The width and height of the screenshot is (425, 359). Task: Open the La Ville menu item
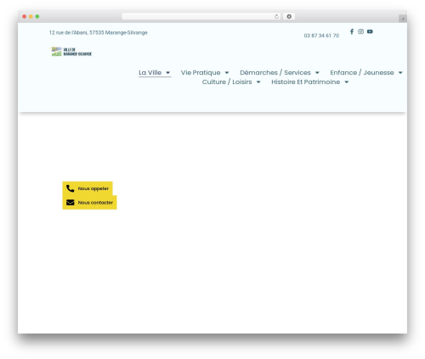click(x=150, y=72)
